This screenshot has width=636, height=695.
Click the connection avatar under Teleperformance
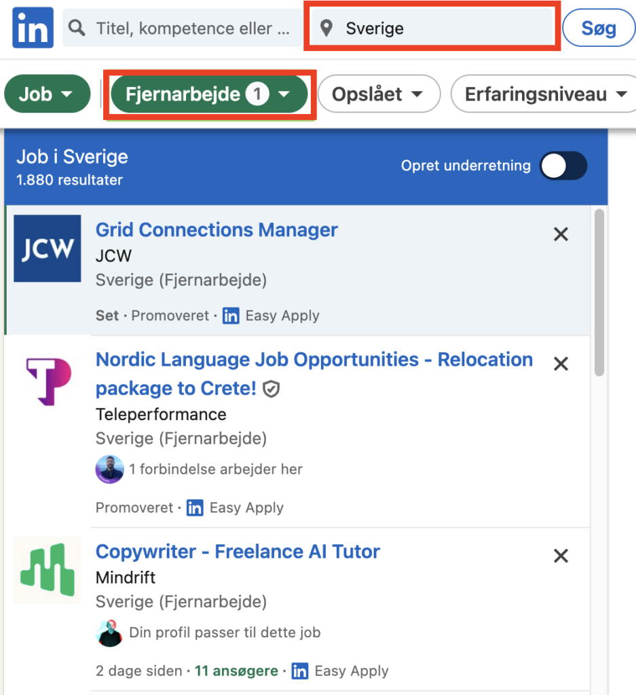(109, 469)
